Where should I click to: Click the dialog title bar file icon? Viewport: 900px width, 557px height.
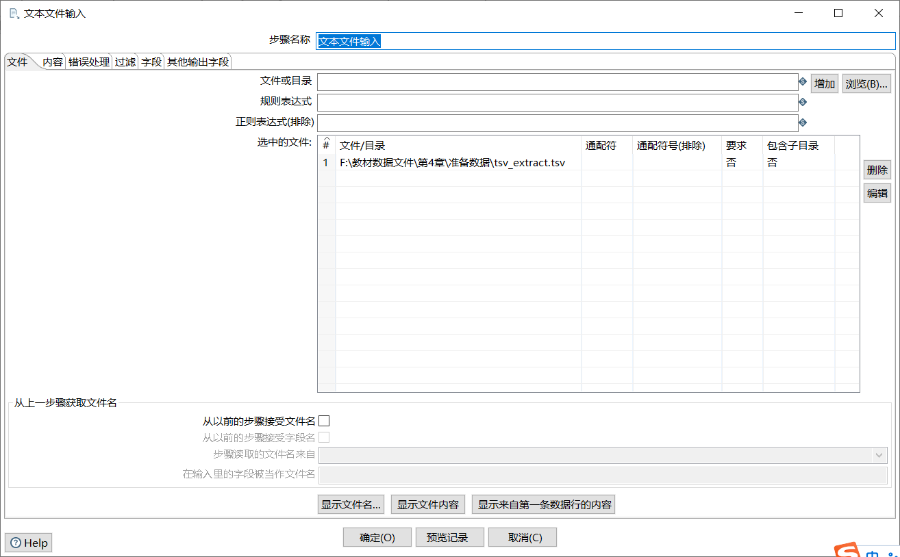14,13
